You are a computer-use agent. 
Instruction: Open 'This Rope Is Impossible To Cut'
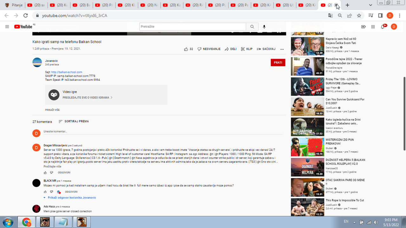tap(345, 200)
